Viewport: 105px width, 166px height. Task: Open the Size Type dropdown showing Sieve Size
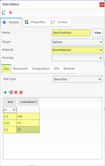77,79
